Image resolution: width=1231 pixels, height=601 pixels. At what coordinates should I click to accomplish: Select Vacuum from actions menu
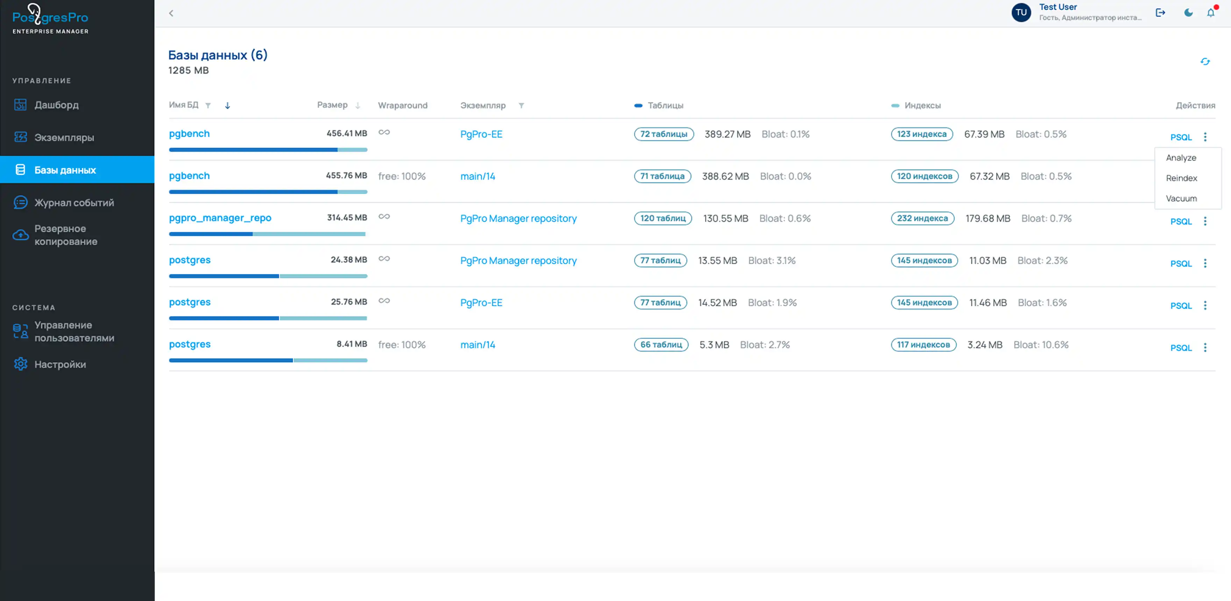(x=1181, y=198)
